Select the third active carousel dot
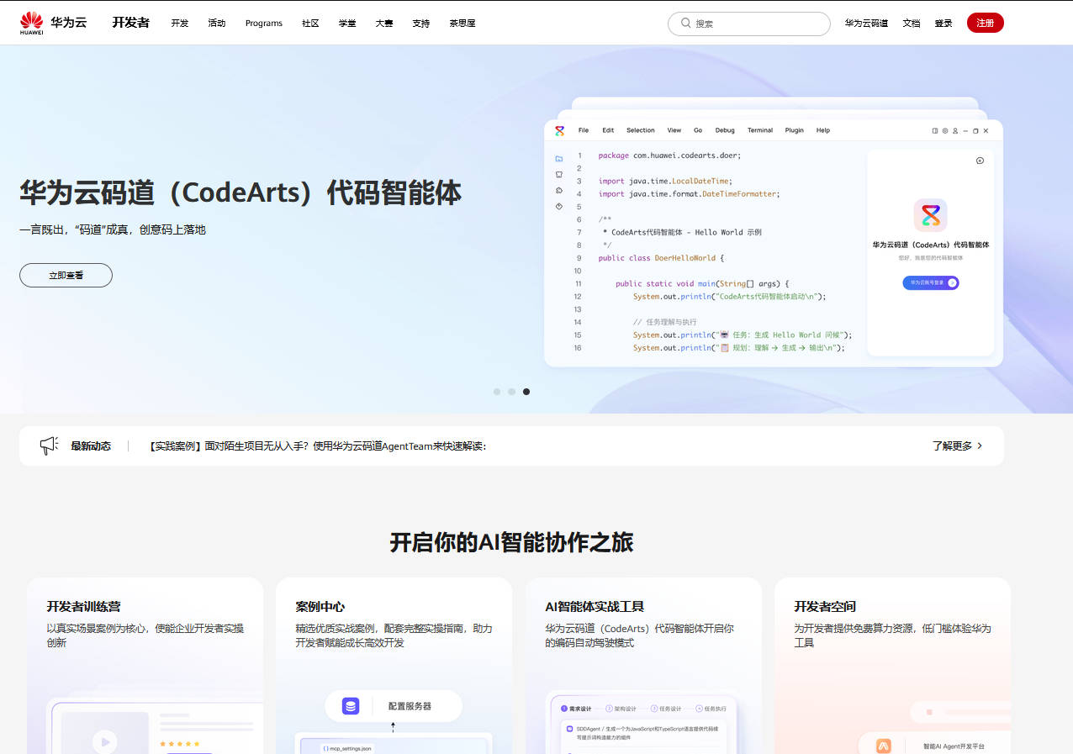 coord(526,392)
